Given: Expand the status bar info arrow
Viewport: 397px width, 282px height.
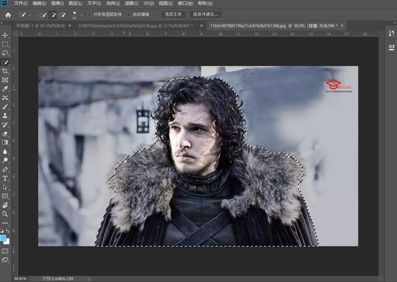Looking at the screenshot, I should pos(89,279).
